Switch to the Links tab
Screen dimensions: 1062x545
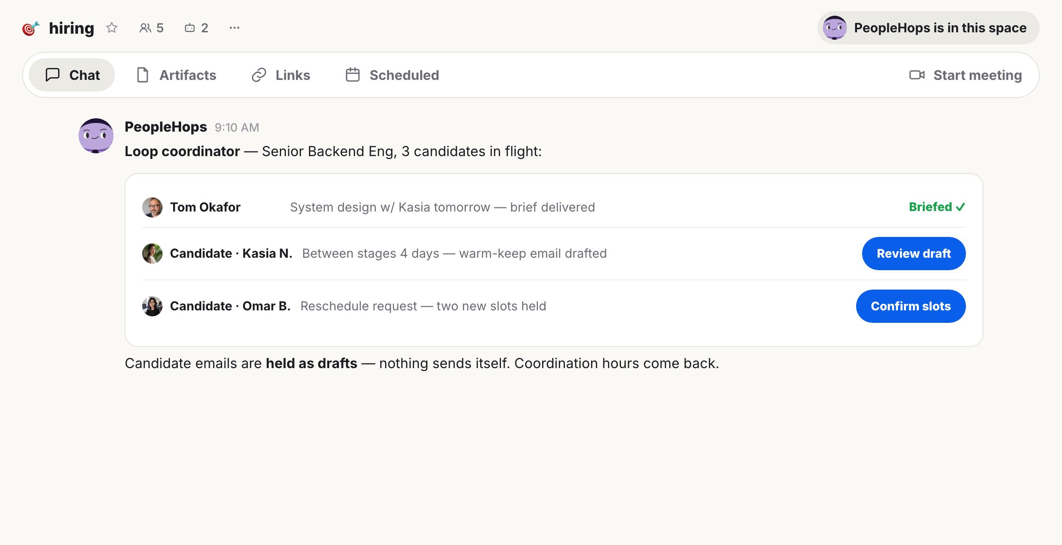pos(281,75)
